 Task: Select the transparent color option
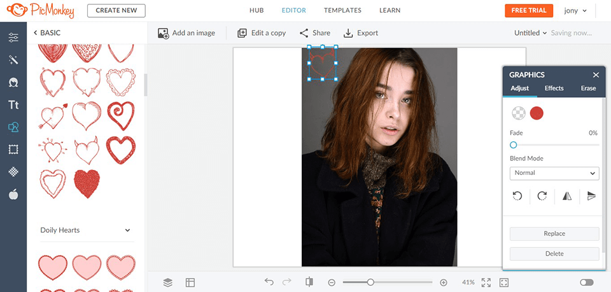click(519, 113)
